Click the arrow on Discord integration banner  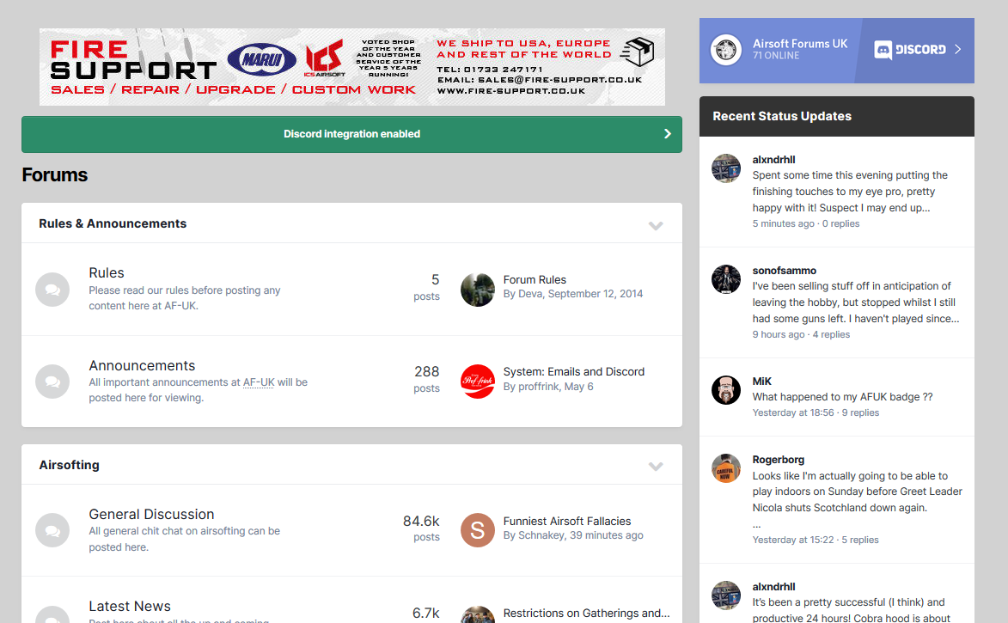pyautogui.click(x=668, y=134)
